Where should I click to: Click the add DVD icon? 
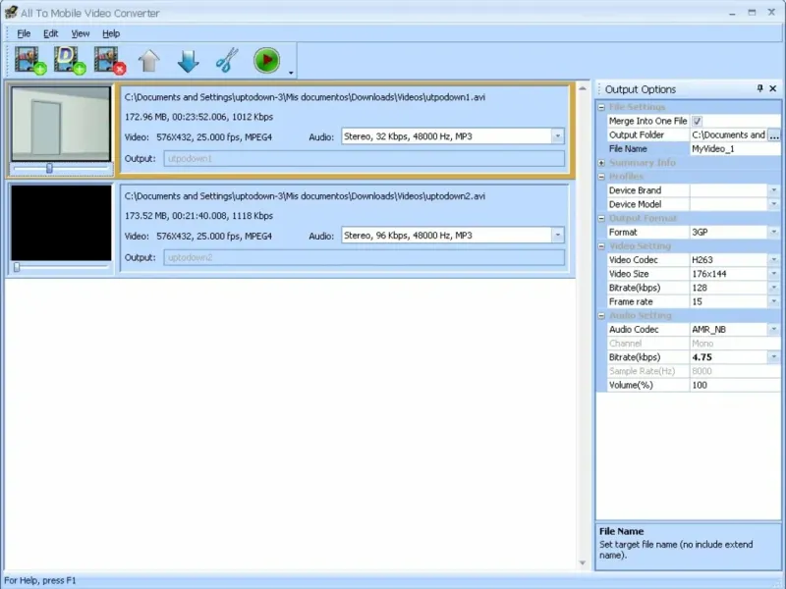coord(70,61)
